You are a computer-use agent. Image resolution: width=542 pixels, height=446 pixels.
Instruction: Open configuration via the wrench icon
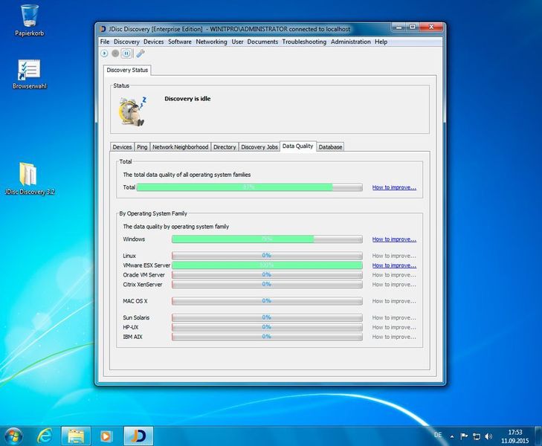tap(140, 54)
